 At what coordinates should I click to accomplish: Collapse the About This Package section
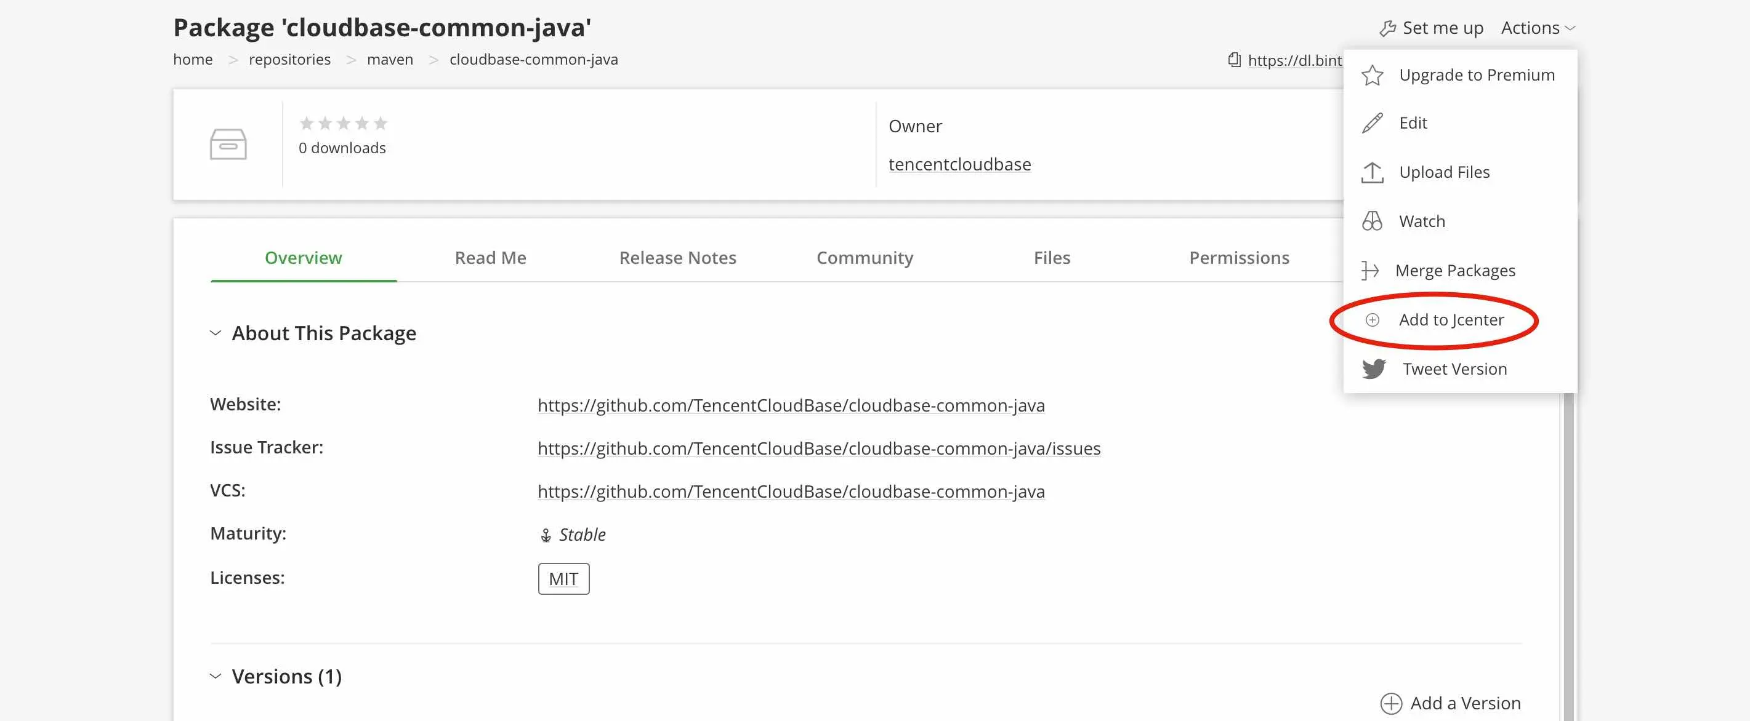pos(216,333)
